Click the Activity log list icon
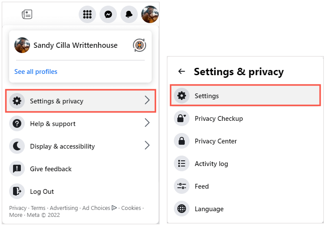This screenshot has height=226, width=326. (182, 164)
